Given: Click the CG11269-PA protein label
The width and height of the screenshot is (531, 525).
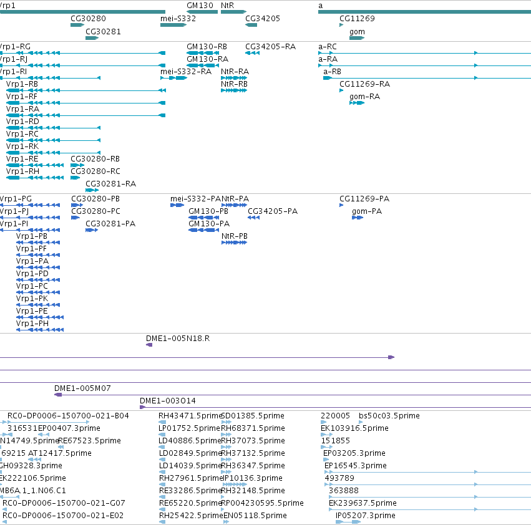Looking at the screenshot, I should point(364,199).
